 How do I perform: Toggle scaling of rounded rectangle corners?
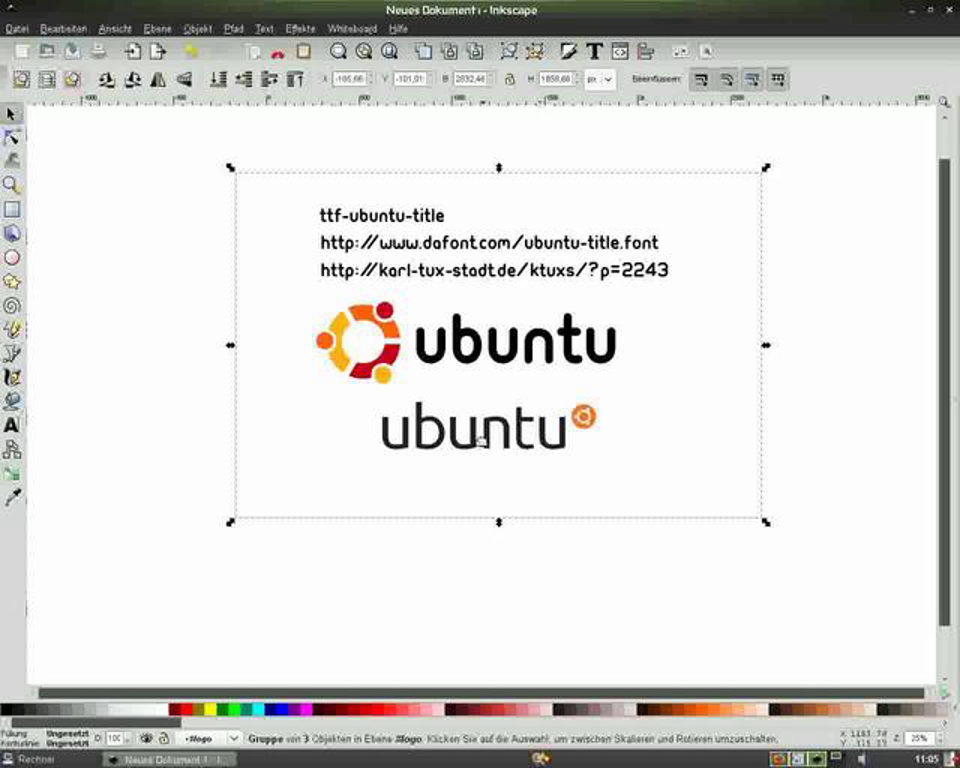click(727, 80)
